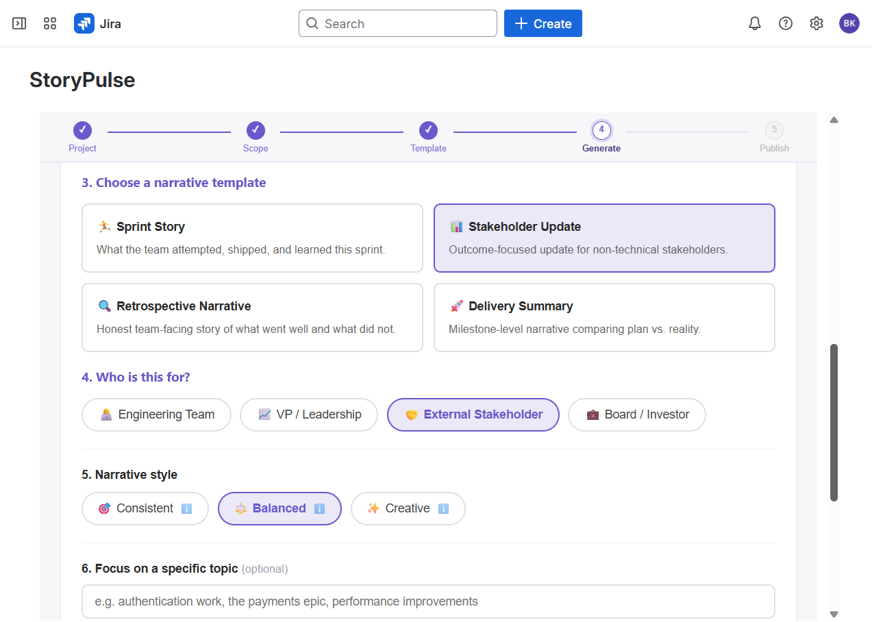Image resolution: width=872 pixels, height=622 pixels.
Task: Set narrative style to Creative
Action: [x=408, y=508]
